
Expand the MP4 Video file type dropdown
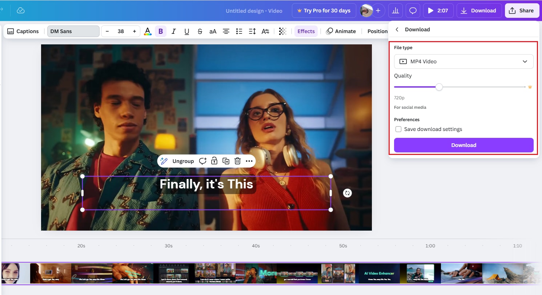click(463, 61)
